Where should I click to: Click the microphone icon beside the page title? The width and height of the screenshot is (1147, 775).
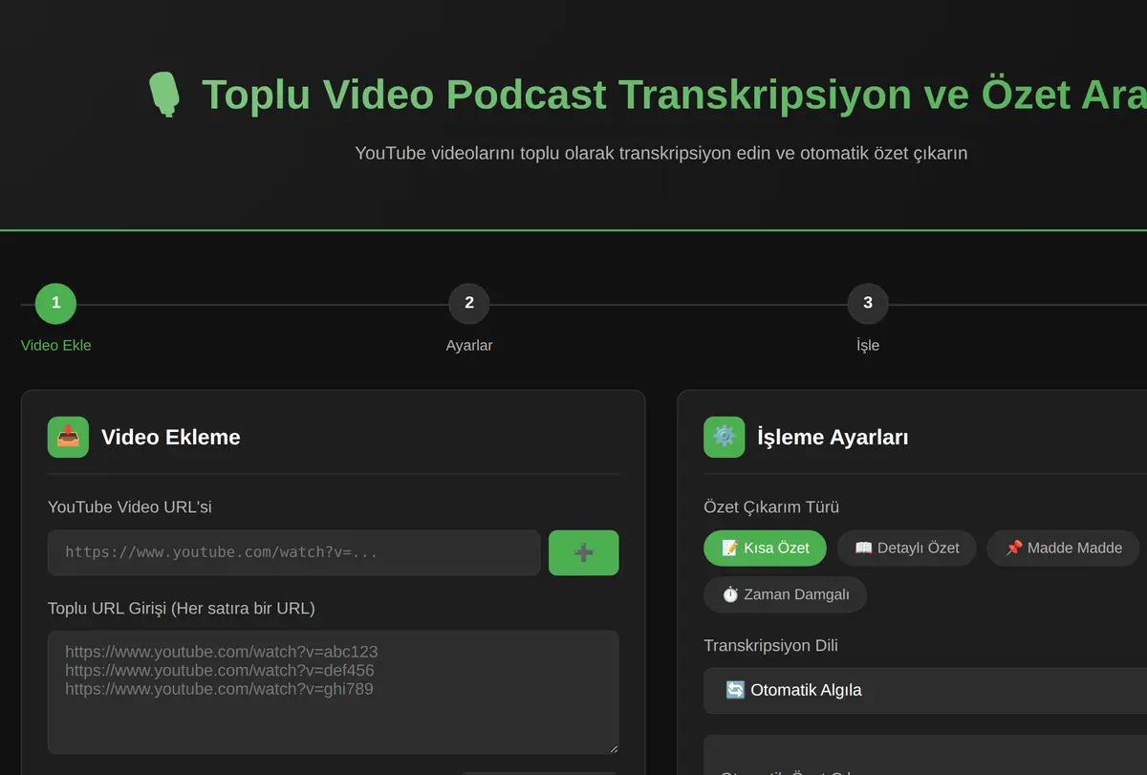(x=164, y=95)
